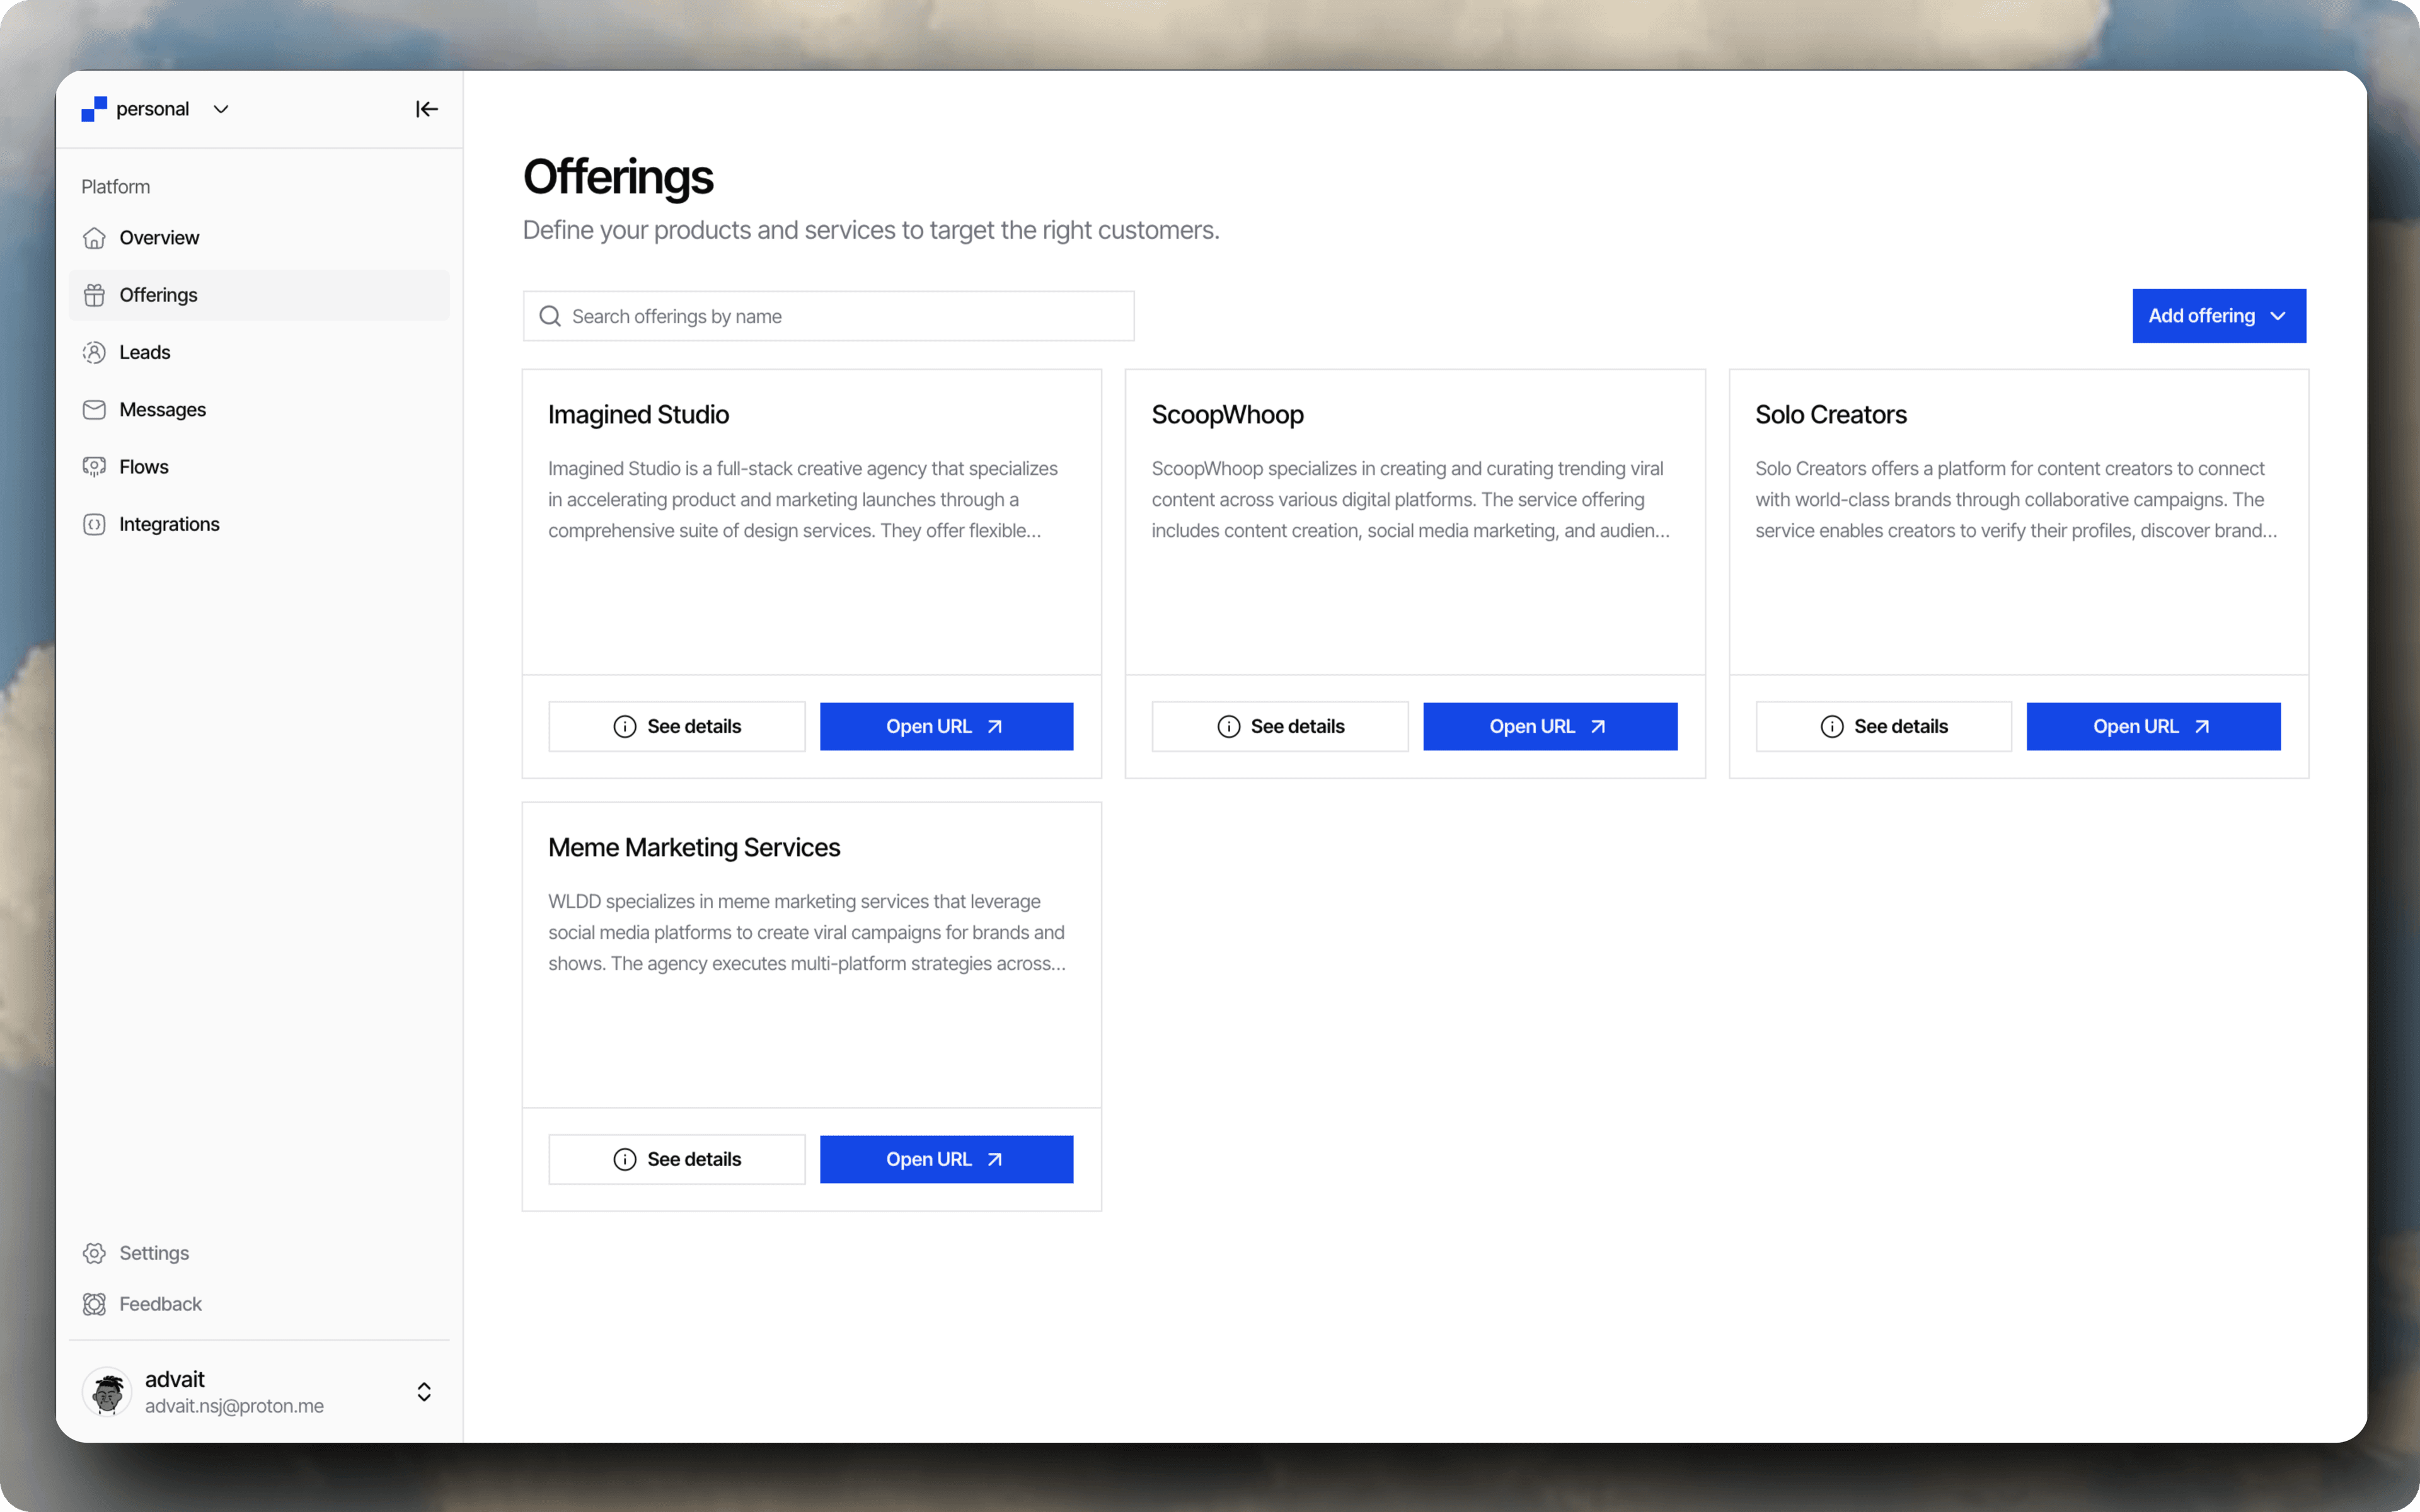Expand the advait account switcher chevrons
The width and height of the screenshot is (2420, 1512).
point(424,1392)
